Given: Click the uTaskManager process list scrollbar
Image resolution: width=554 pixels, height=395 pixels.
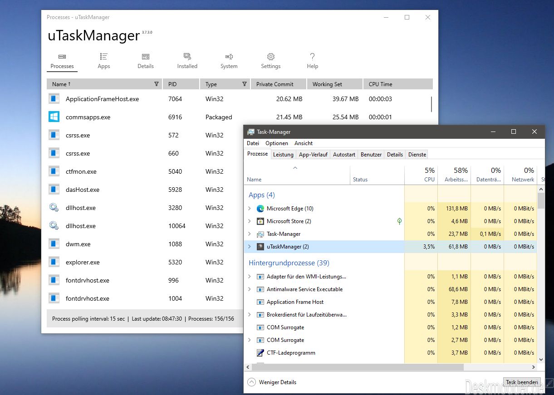Looking at the screenshot, I should [431, 104].
